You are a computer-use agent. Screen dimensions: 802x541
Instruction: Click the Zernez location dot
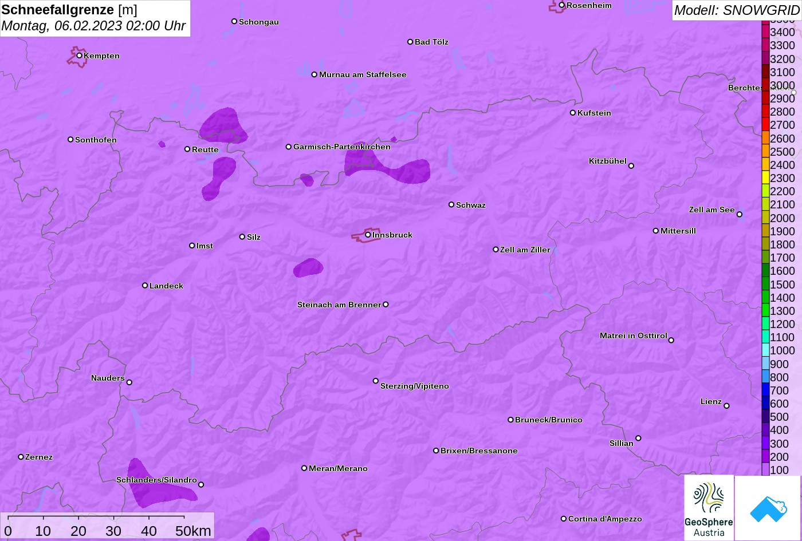coord(21,457)
